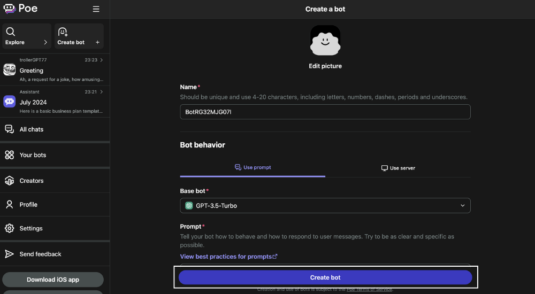Switch to the Use server tab

pos(398,168)
